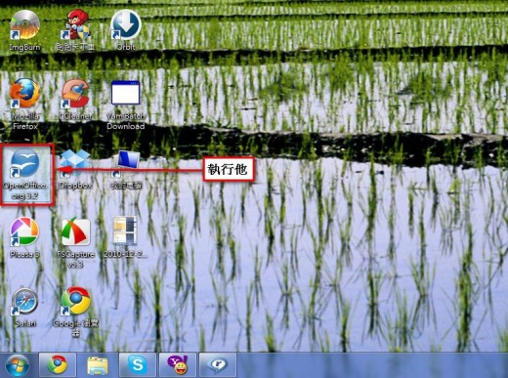Screen dimensions: 508x378
Task: Open Yahoo Messenger from the taskbar
Action: click(178, 365)
